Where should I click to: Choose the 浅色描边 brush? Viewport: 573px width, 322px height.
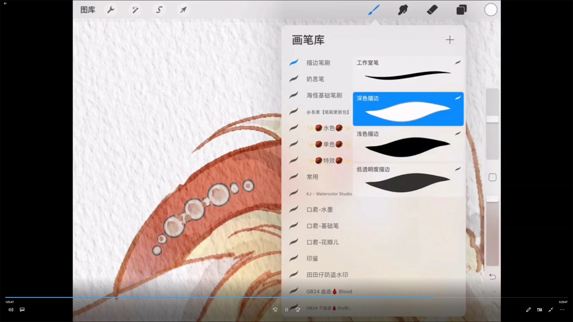click(x=408, y=145)
